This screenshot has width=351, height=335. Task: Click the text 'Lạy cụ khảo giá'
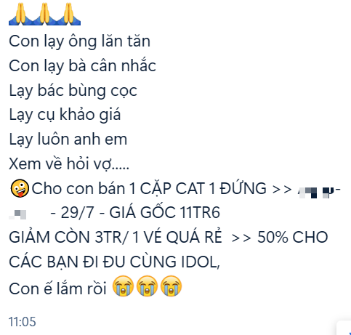click(65, 115)
